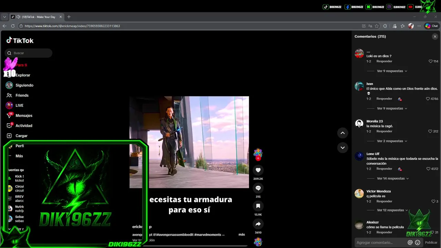The height and width of the screenshot is (248, 441).
Task: Like Morelia 23's comment
Action: (x=430, y=131)
